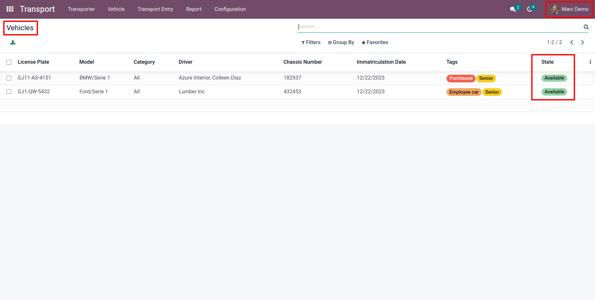The image size is (595, 300).
Task: Expand the Group By dropdown
Action: (x=341, y=42)
